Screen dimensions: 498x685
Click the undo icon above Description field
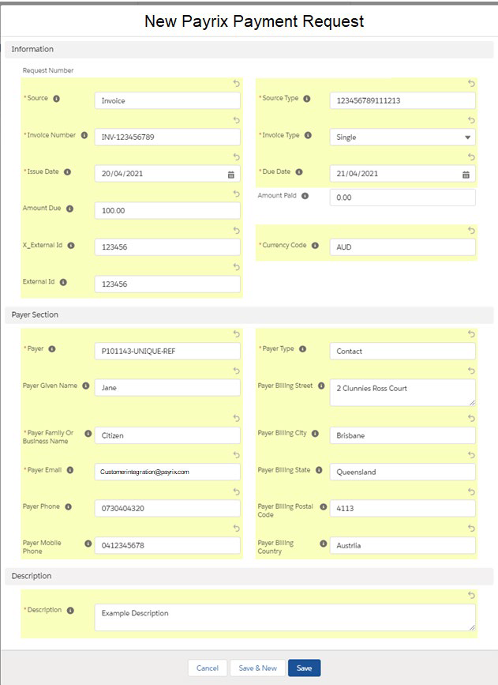point(471,595)
